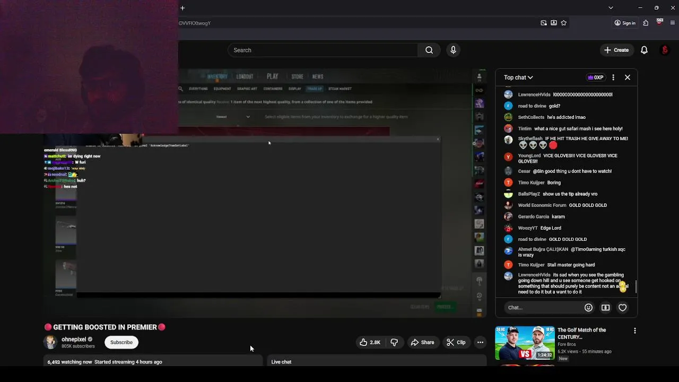This screenshot has height=382, width=679.
Task: Click the inventory search magnifier in video
Action: 181,89
